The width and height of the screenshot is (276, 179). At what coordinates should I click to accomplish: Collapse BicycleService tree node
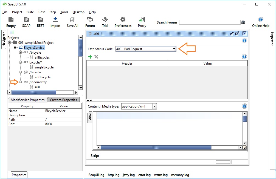(15, 47)
